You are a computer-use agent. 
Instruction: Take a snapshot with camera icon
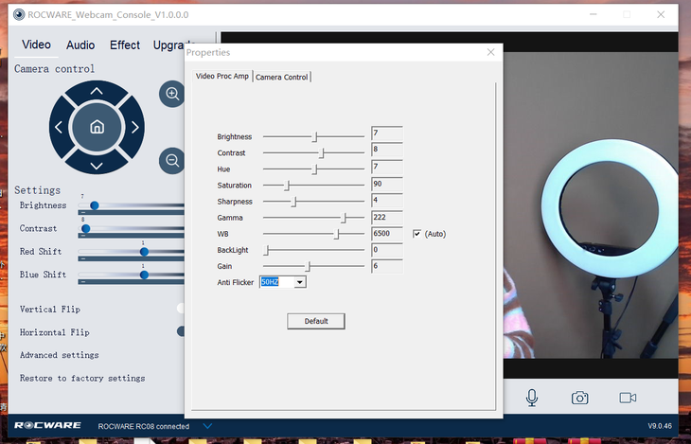pyautogui.click(x=579, y=398)
